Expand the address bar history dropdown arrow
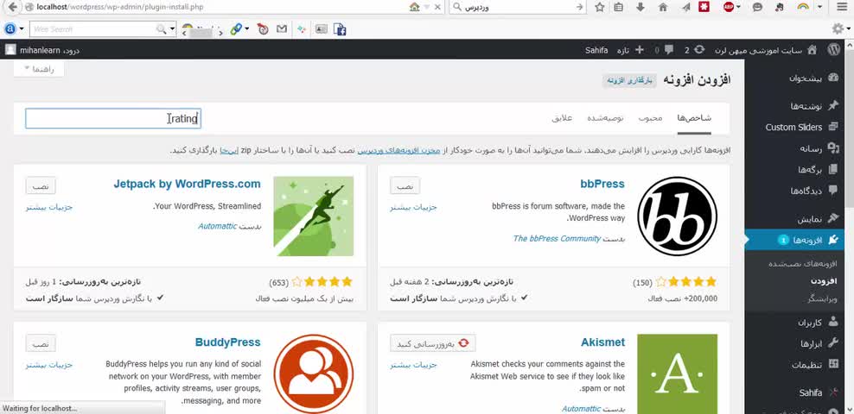This screenshot has height=414, width=854. [427, 7]
